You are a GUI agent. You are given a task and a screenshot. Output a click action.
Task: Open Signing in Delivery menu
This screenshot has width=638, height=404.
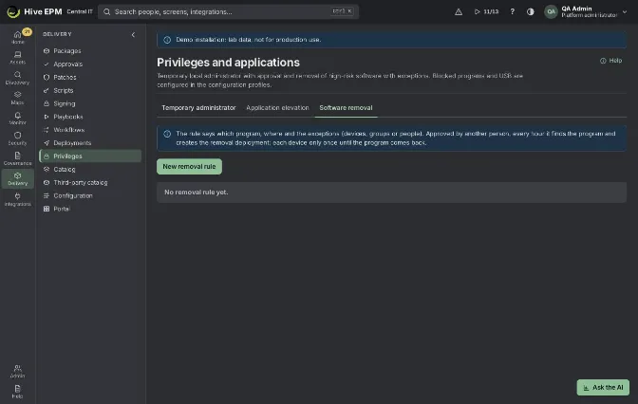pos(90,103)
